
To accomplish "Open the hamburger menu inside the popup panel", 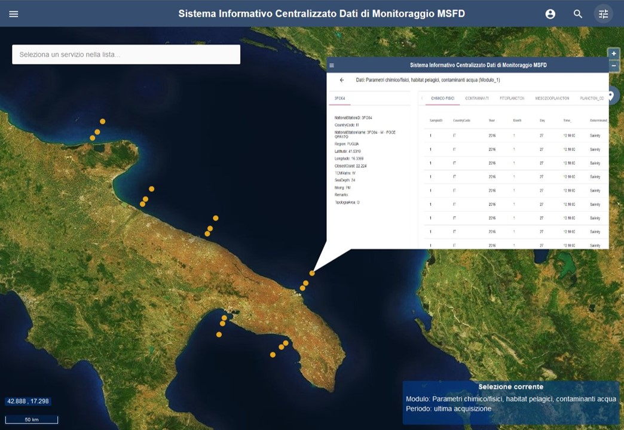I will coord(332,65).
